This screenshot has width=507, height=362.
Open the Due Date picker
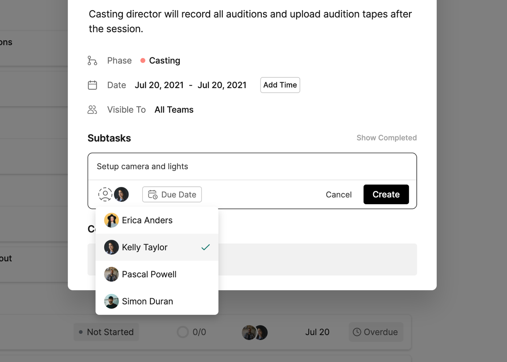172,194
